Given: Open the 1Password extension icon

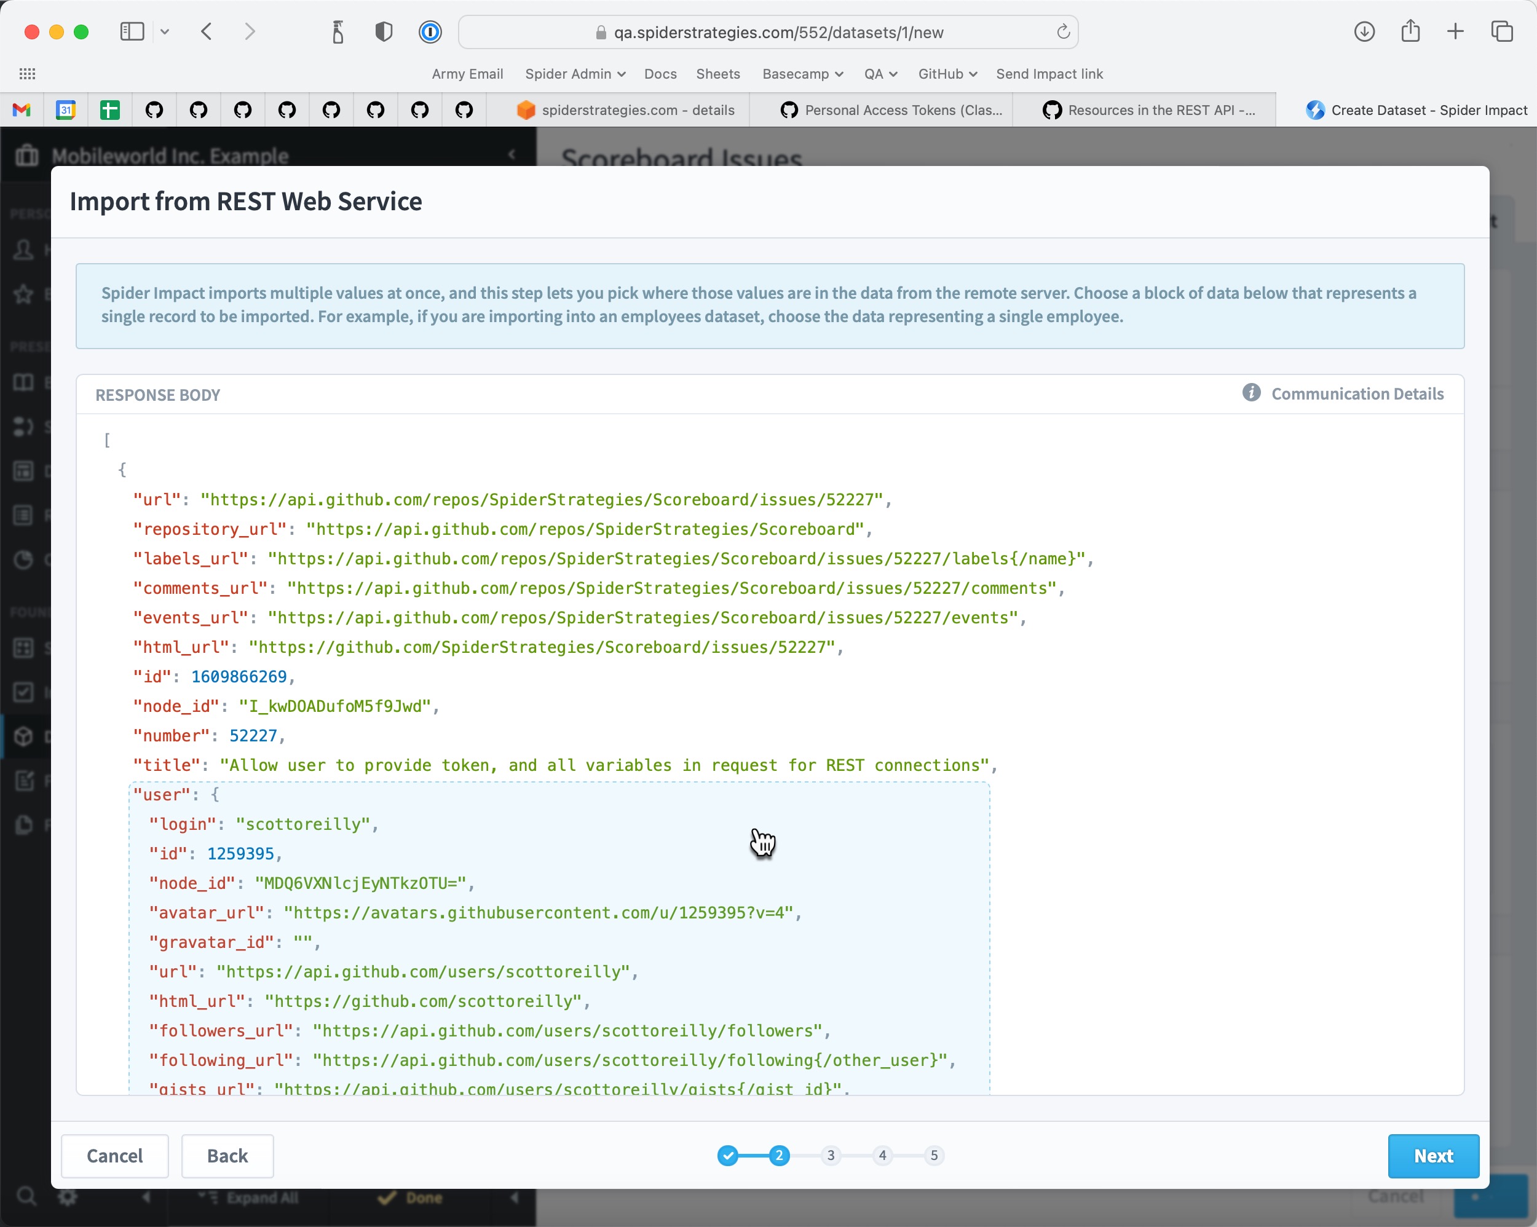Looking at the screenshot, I should click(430, 32).
